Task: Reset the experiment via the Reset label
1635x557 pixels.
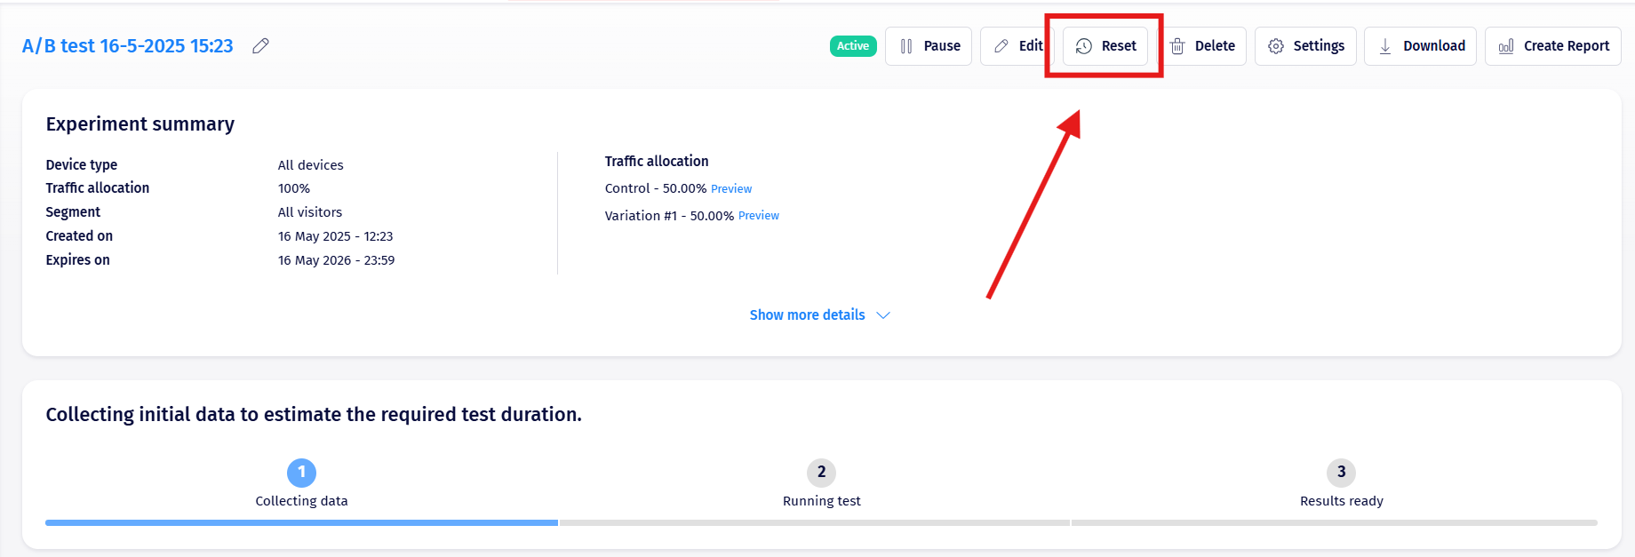Action: click(1119, 46)
